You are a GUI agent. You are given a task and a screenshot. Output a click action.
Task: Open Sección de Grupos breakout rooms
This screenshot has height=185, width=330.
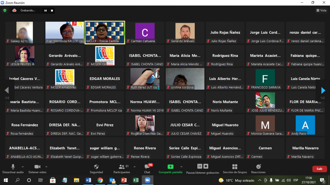click(x=235, y=169)
